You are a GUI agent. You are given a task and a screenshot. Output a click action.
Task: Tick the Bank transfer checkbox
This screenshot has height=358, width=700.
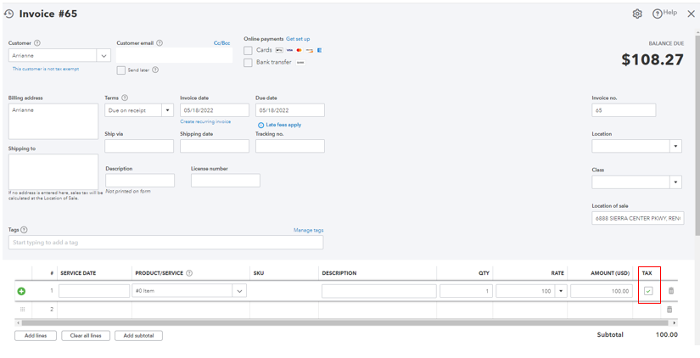(248, 63)
